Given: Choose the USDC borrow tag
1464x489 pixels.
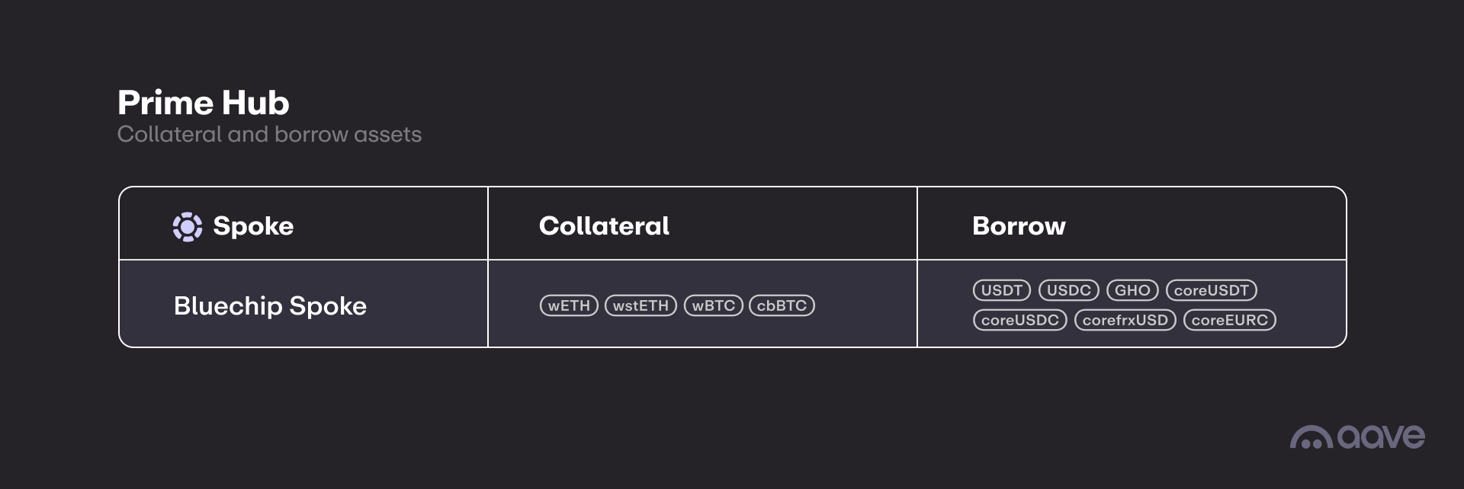Looking at the screenshot, I should [1068, 290].
